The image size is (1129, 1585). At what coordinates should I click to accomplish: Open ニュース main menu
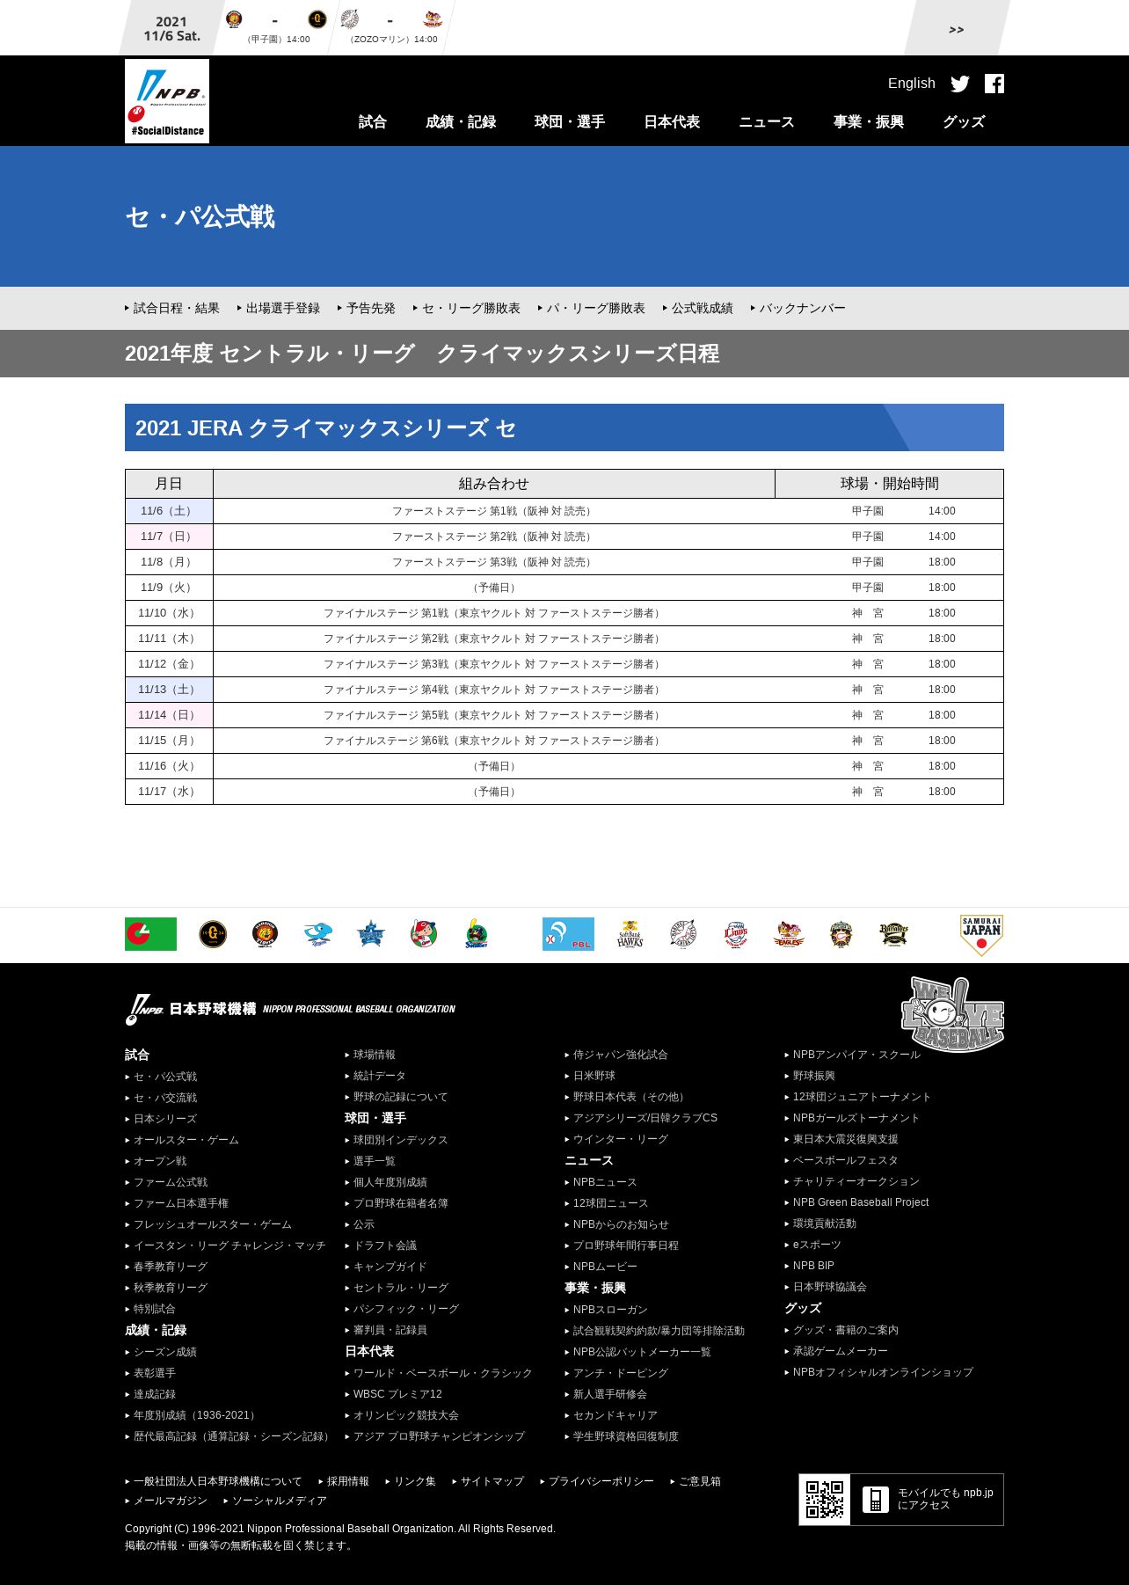tap(767, 121)
